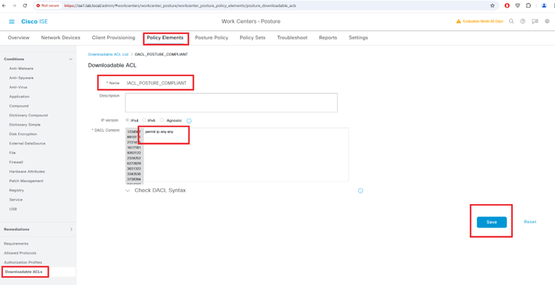Select the IPv6 radio button

[144, 121]
